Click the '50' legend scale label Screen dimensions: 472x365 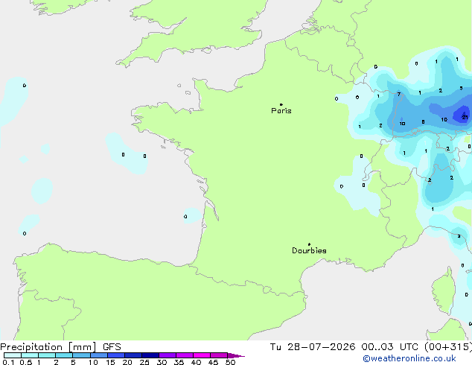[x=230, y=362]
